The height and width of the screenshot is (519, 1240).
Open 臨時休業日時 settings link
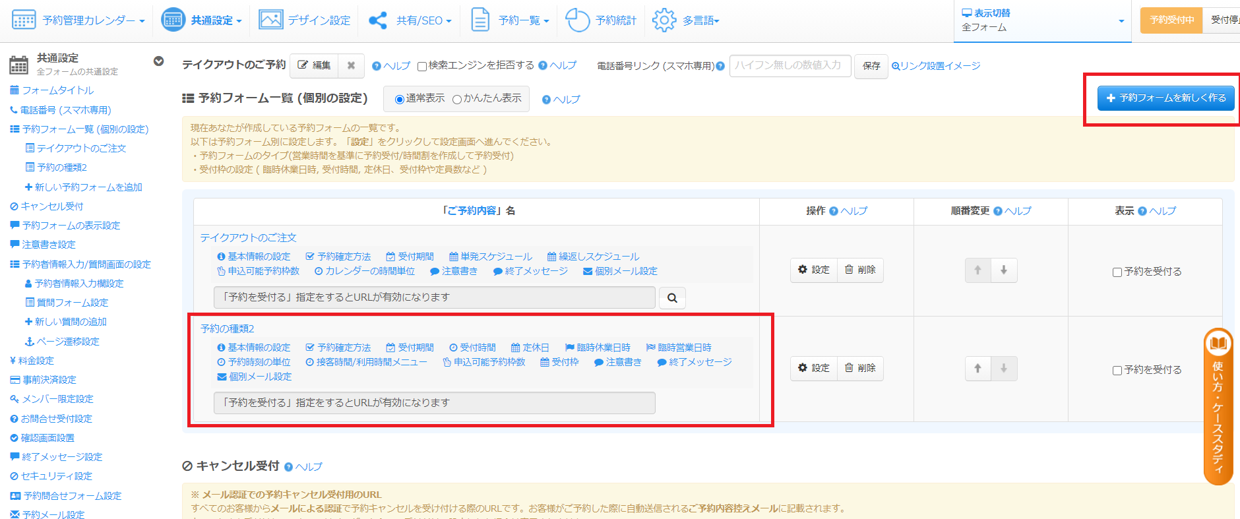(x=598, y=348)
